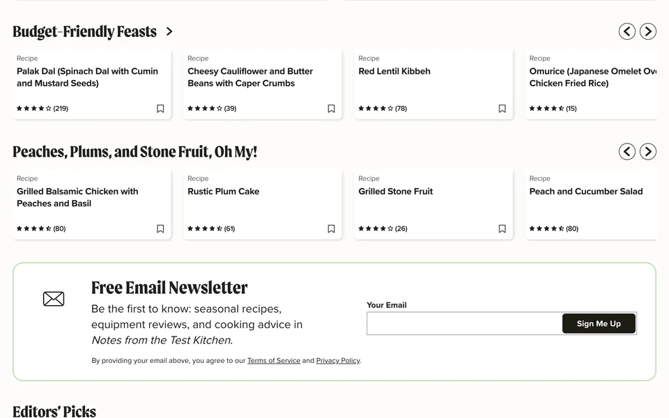Viewport: 669px width, 418px height.
Task: Open the Peach and Cucumber Salad recipe
Action: point(586,192)
